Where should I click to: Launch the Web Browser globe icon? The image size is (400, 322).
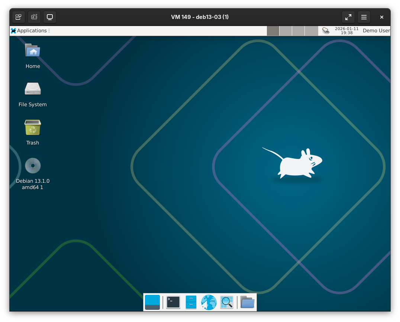pyautogui.click(x=209, y=302)
